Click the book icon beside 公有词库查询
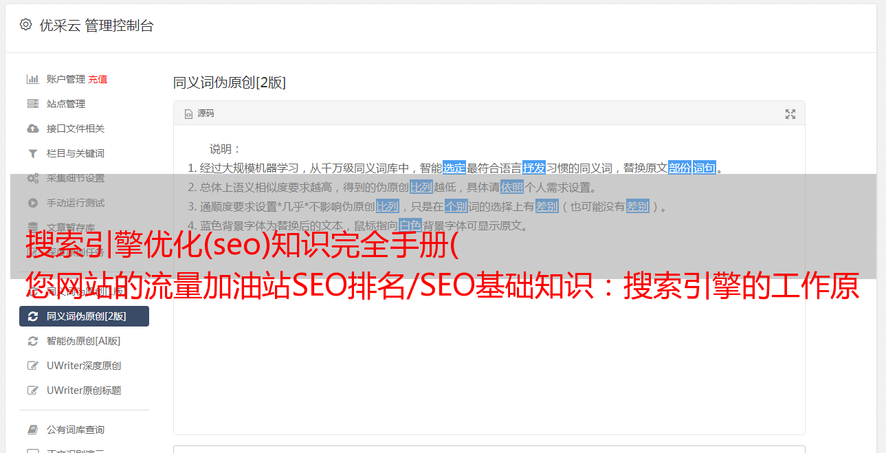The width and height of the screenshot is (886, 453). (32, 430)
